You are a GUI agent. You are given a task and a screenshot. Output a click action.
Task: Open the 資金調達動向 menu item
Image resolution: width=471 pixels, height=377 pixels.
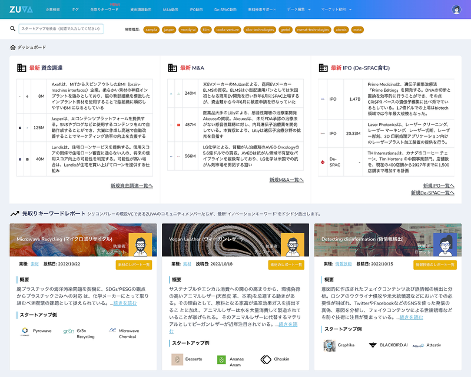point(141,9)
